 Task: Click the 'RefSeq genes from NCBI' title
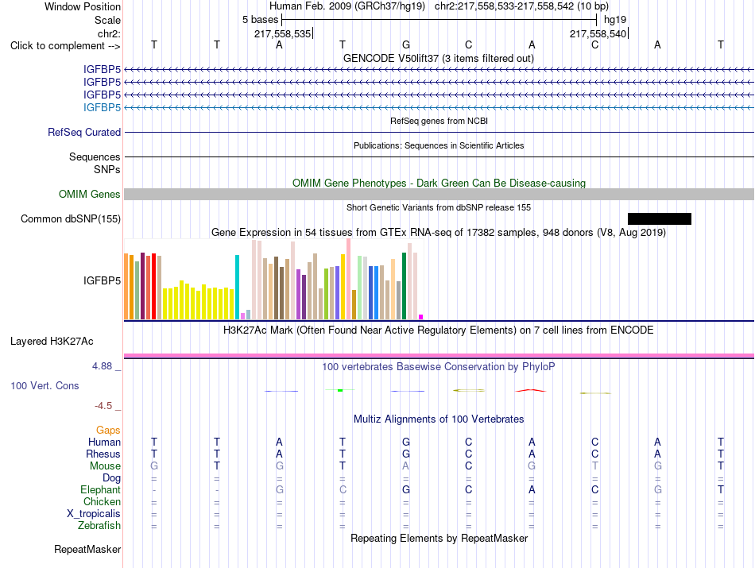(439, 121)
